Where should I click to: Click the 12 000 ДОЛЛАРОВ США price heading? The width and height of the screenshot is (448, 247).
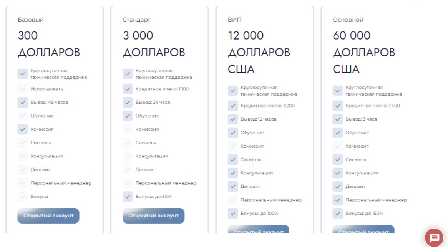click(x=259, y=52)
